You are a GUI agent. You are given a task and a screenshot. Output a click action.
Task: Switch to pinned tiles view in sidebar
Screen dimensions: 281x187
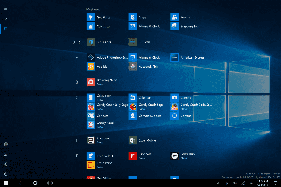click(x=5, y=19)
